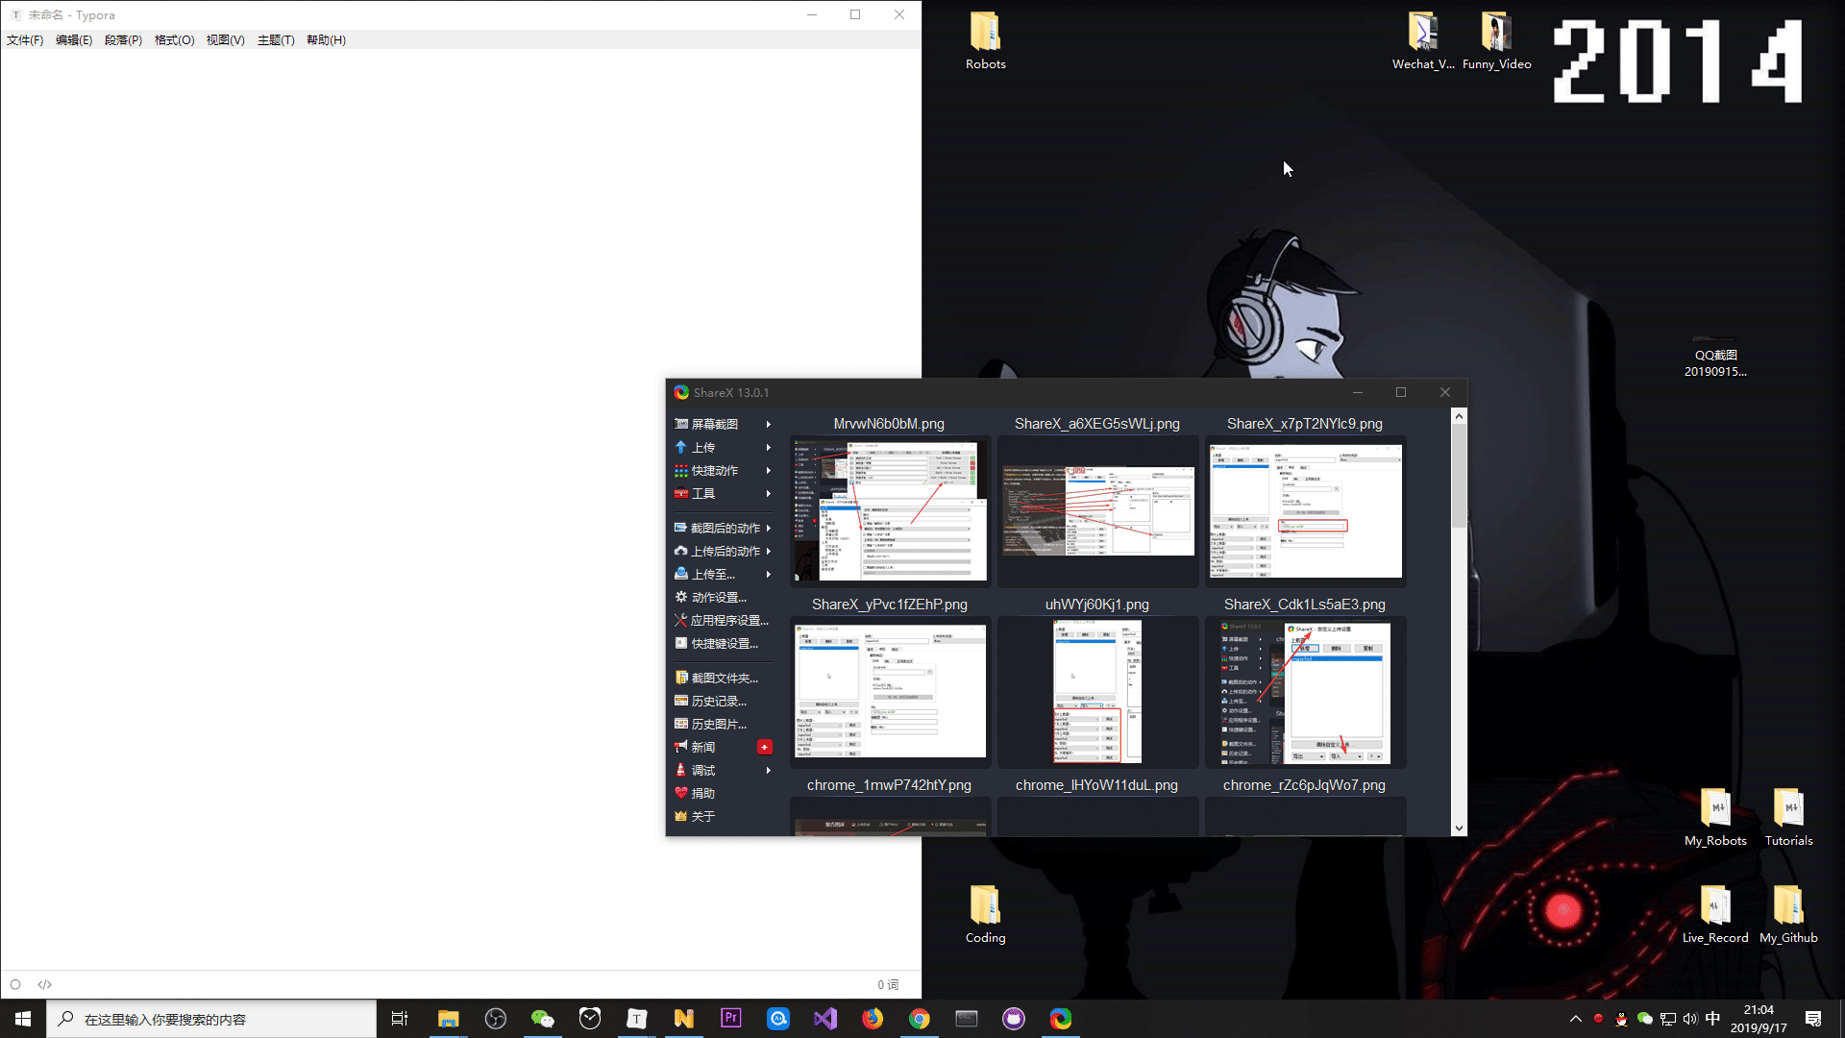Viewport: 1845px width, 1038px height.
Task: Show hidden system tray icons chevron
Action: pyautogui.click(x=1575, y=1019)
